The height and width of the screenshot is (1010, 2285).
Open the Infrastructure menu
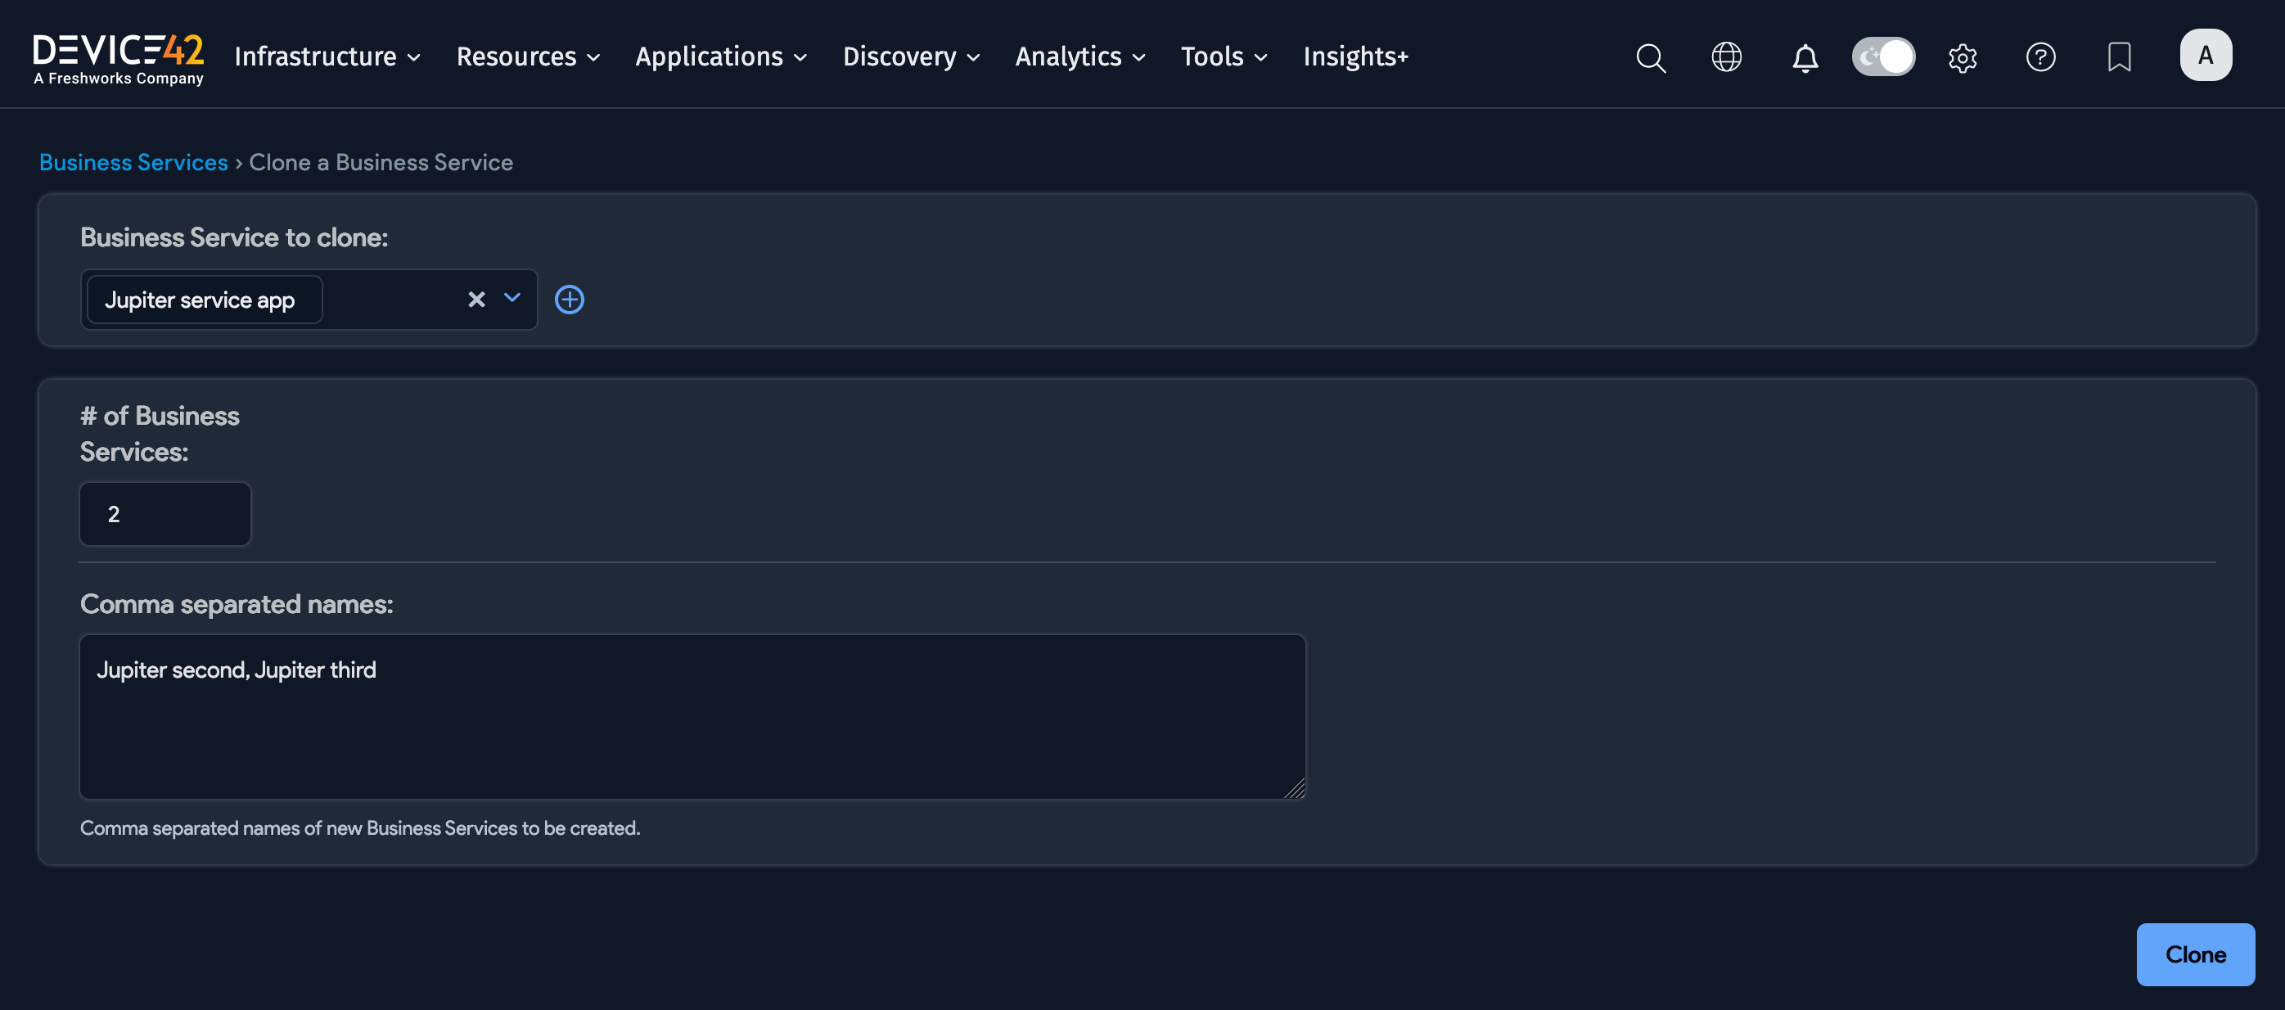(x=327, y=56)
